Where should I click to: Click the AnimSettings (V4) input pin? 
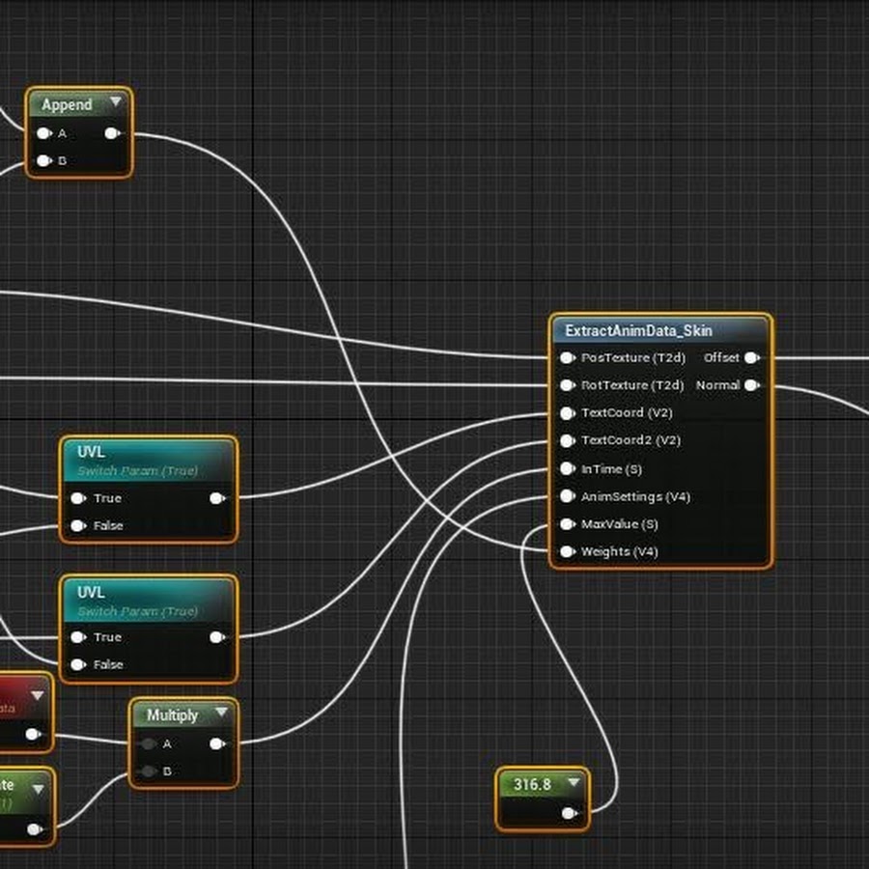[x=567, y=497]
